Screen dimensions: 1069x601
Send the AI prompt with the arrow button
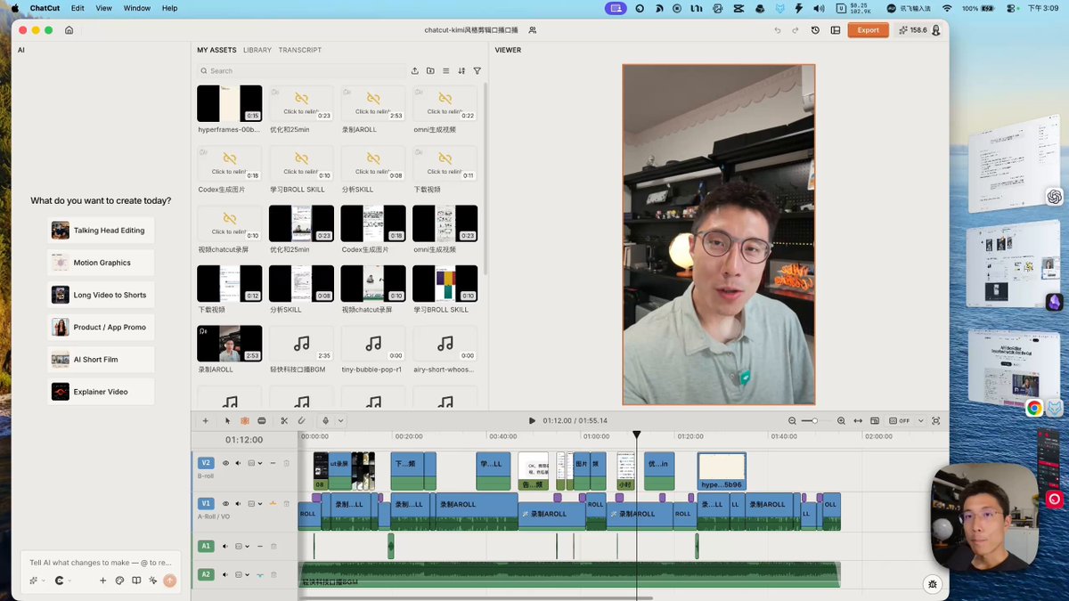click(169, 581)
